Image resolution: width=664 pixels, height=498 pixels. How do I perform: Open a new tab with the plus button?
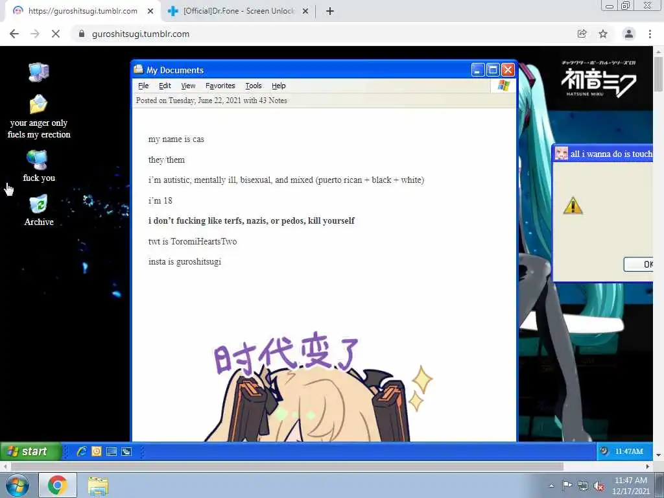[330, 11]
